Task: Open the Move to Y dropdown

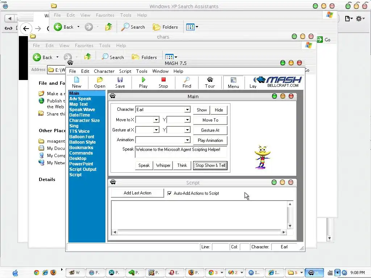Action: tap(187, 120)
